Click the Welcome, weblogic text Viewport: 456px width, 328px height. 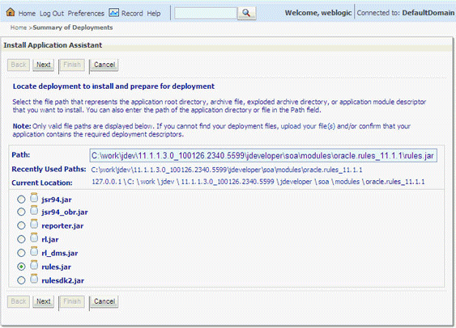tap(318, 13)
